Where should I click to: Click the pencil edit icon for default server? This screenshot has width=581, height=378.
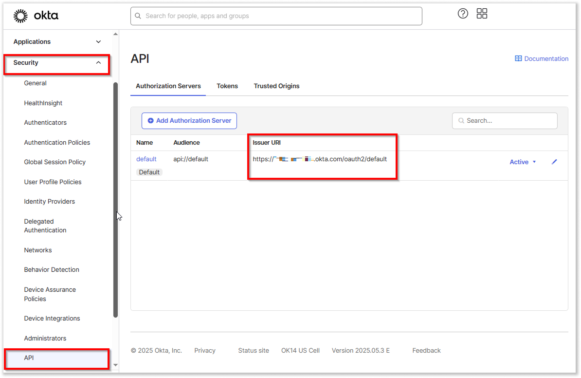click(554, 162)
